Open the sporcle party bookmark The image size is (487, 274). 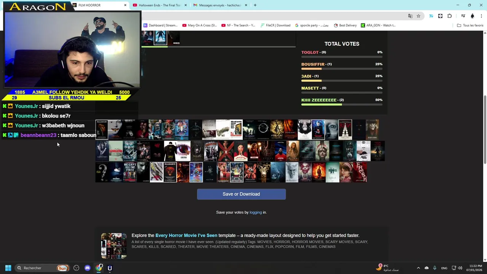312,25
